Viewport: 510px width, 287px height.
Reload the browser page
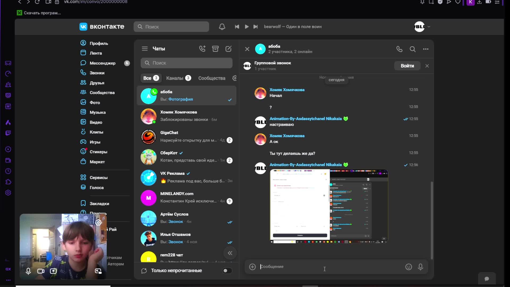[37, 2]
